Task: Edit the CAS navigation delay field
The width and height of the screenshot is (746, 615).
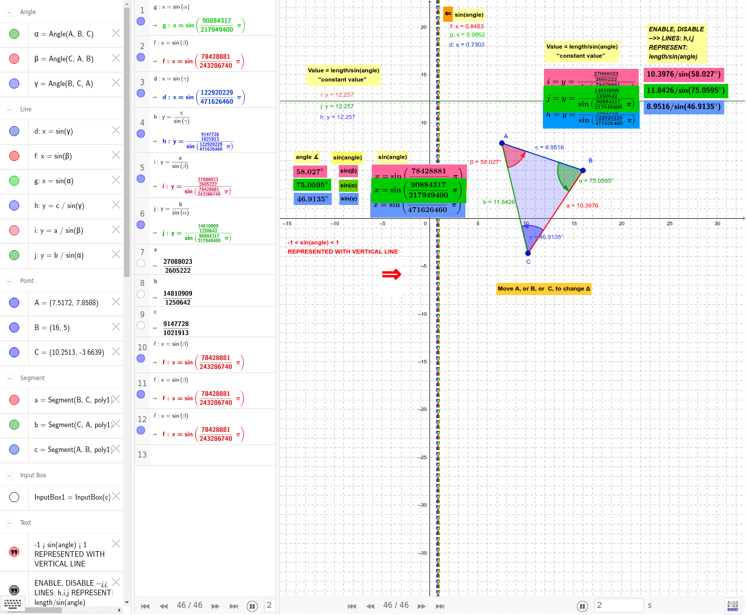Action: point(269,605)
